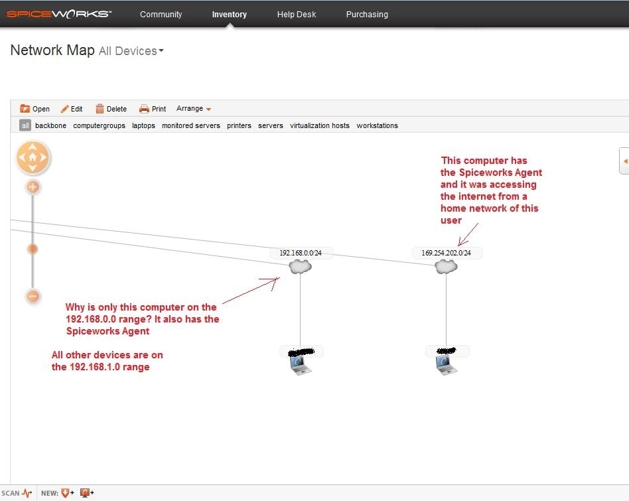Collapse the right side panel with the arrow
629x501 pixels.
(624, 160)
